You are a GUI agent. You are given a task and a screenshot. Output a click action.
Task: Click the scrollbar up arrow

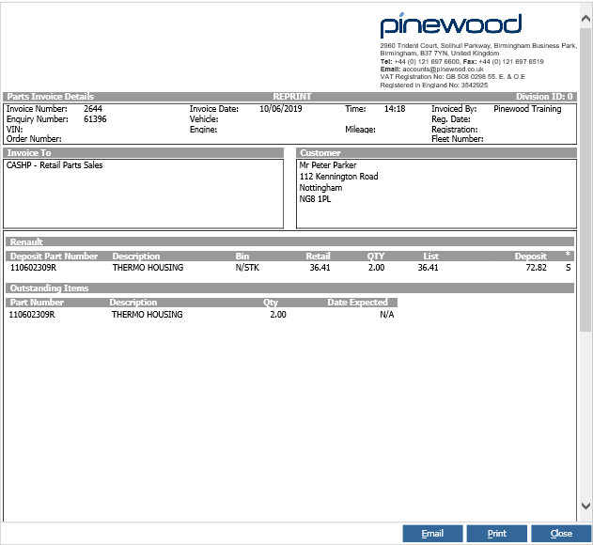[585, 18]
